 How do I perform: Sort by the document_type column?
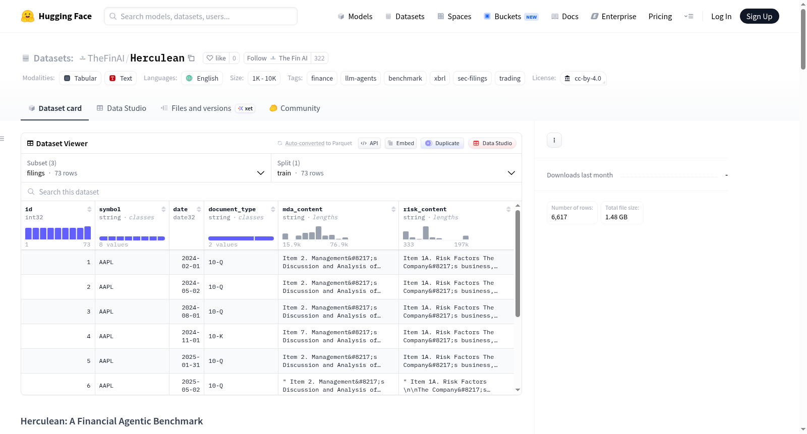coord(273,209)
